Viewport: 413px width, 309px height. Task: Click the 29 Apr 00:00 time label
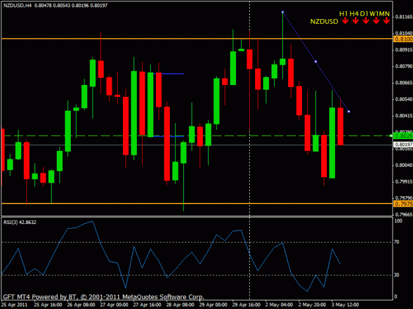(213, 305)
